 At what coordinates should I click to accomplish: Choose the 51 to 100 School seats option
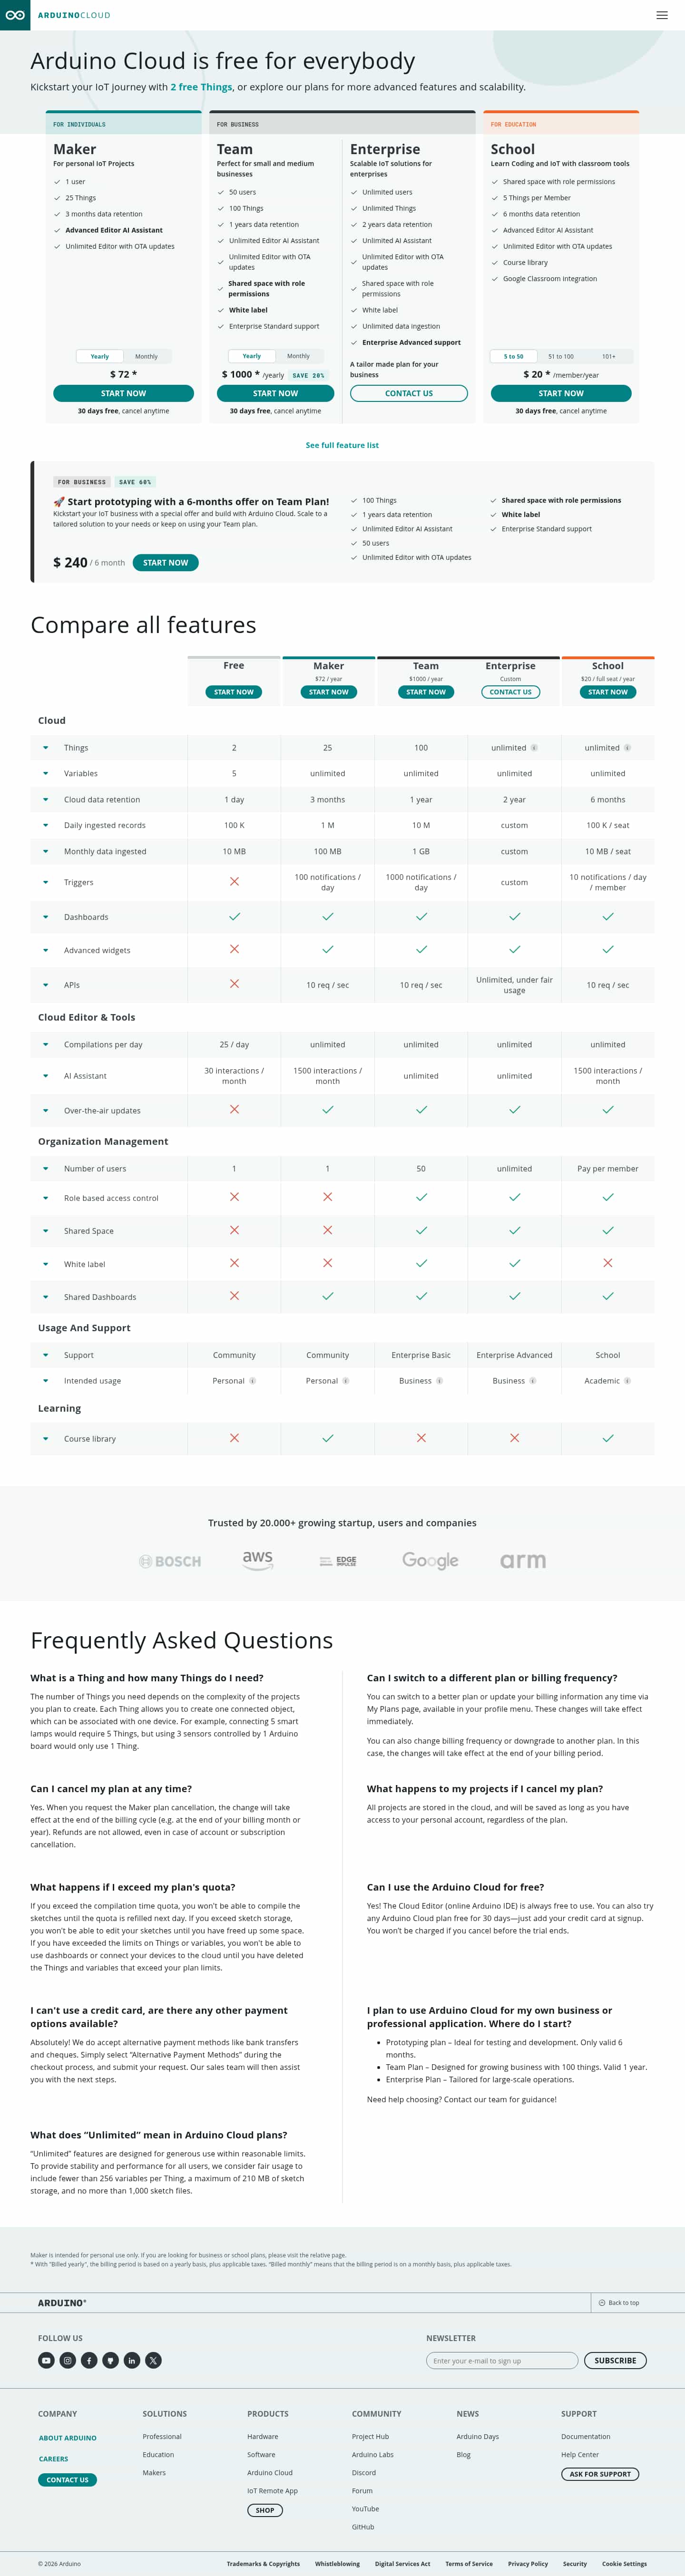pyautogui.click(x=561, y=356)
